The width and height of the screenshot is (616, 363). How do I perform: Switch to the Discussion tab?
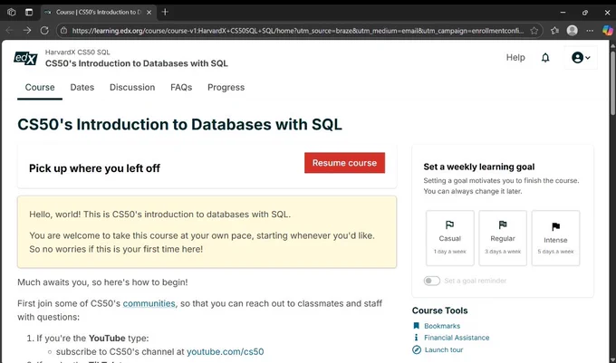132,88
